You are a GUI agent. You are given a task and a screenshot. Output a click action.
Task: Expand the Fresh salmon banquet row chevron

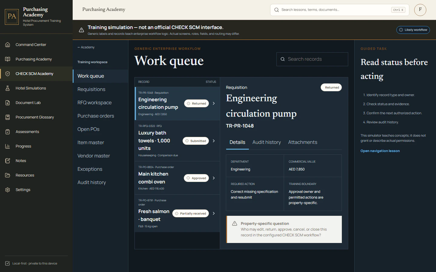click(214, 213)
